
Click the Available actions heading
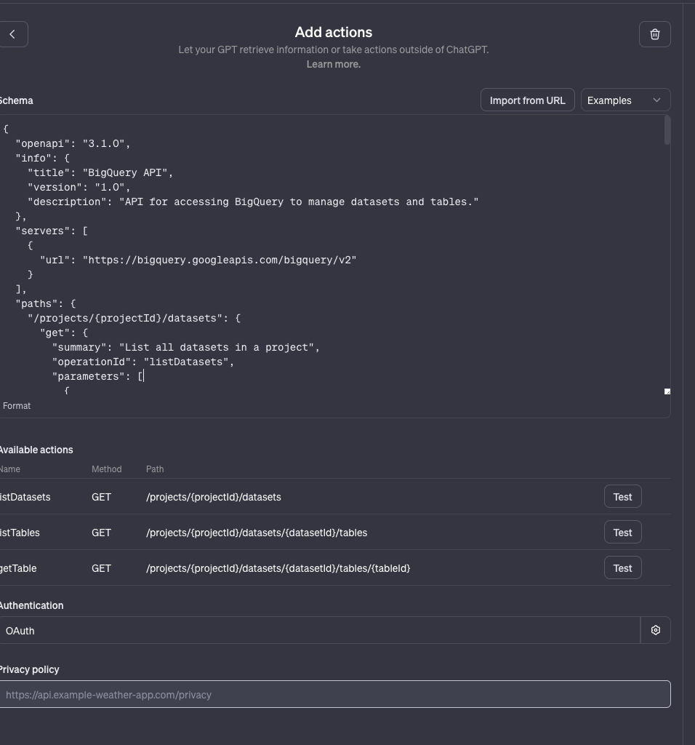[36, 450]
